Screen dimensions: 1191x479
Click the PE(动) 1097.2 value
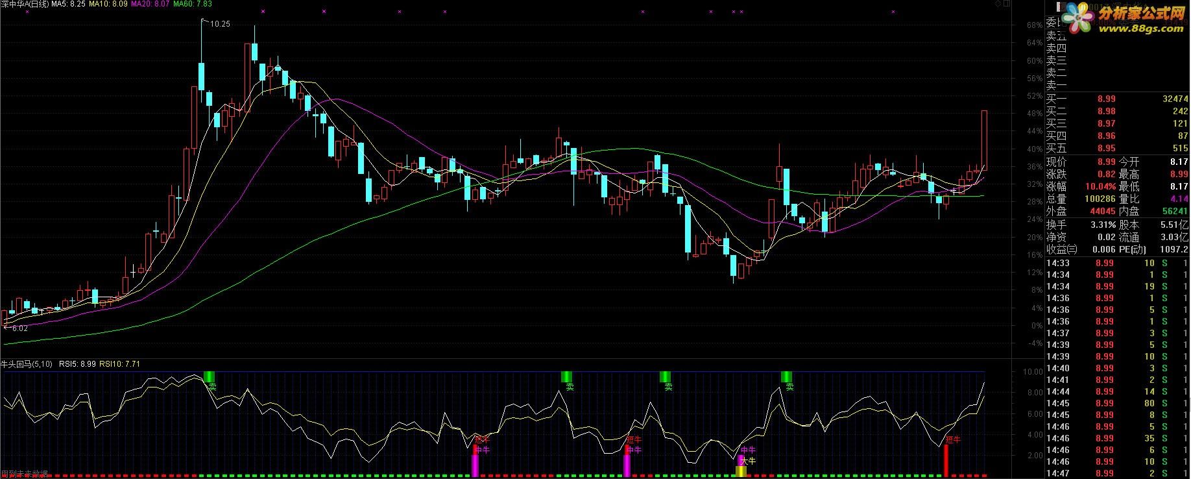point(1175,250)
